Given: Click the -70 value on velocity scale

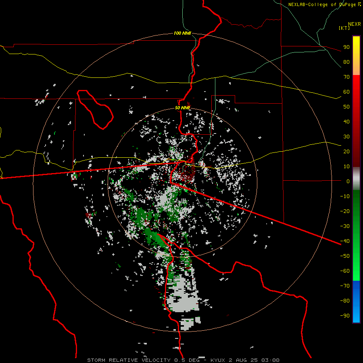Looking at the screenshot, I should click(345, 286).
